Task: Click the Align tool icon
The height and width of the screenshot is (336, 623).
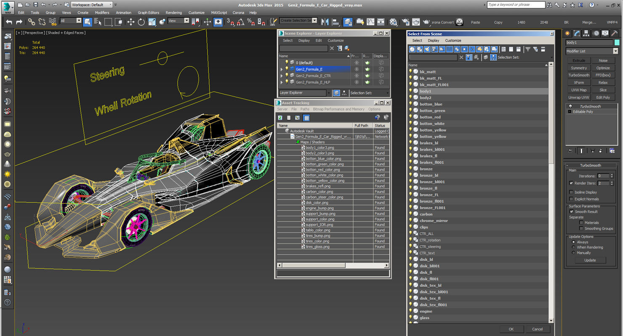Action: click(335, 22)
